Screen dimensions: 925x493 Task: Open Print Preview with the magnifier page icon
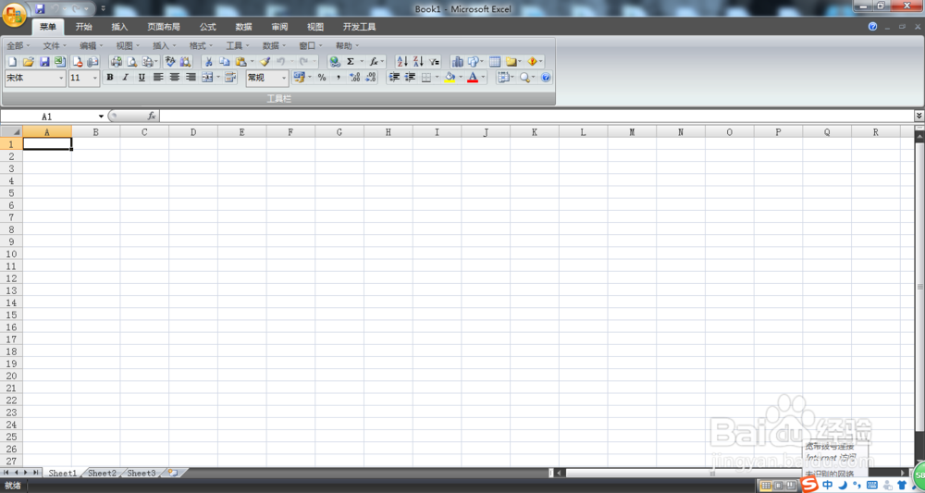132,61
